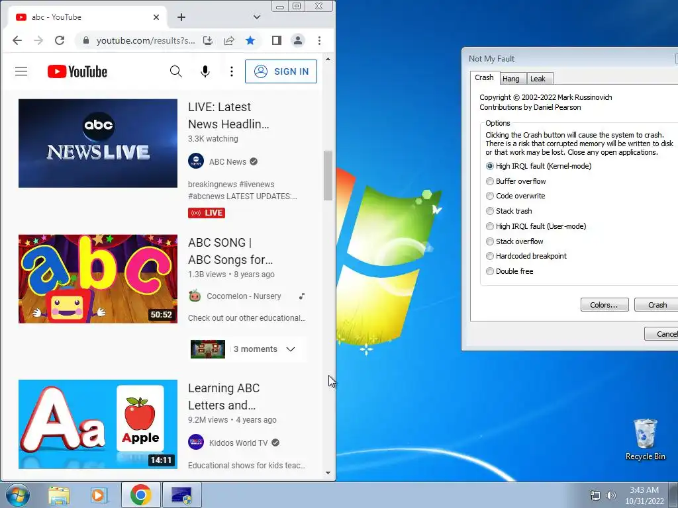The width and height of the screenshot is (678, 508).
Task: Click the Colors... button
Action: click(x=604, y=304)
